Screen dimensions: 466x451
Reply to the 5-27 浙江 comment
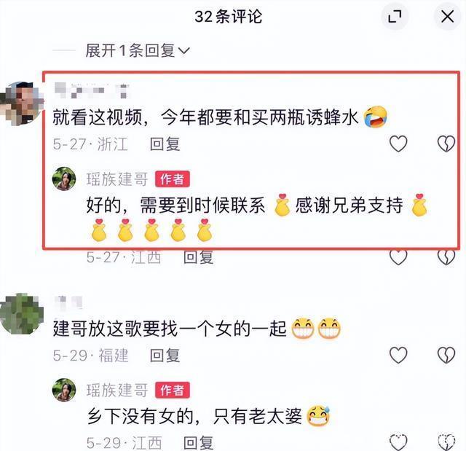[x=165, y=144]
